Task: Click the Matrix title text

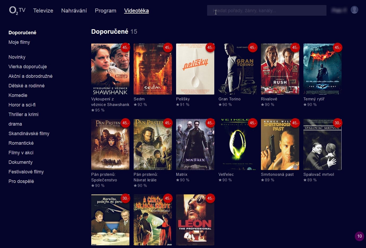Action: click(182, 174)
